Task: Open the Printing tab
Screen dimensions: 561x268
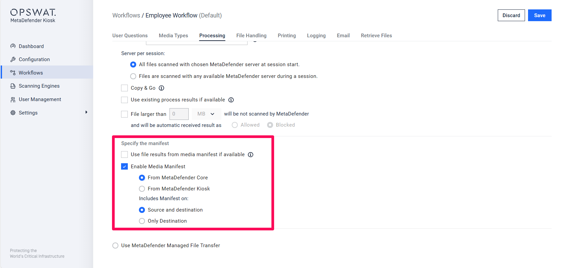Action: point(287,36)
